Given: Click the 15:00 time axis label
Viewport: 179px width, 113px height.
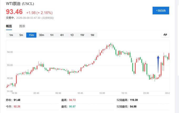Looking at the screenshot, I should 102,93.
